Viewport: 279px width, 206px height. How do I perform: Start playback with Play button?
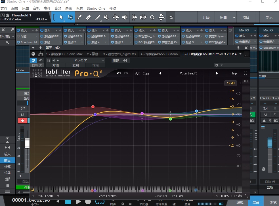pos(78,202)
